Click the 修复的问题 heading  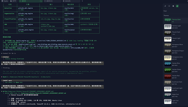click(7, 37)
